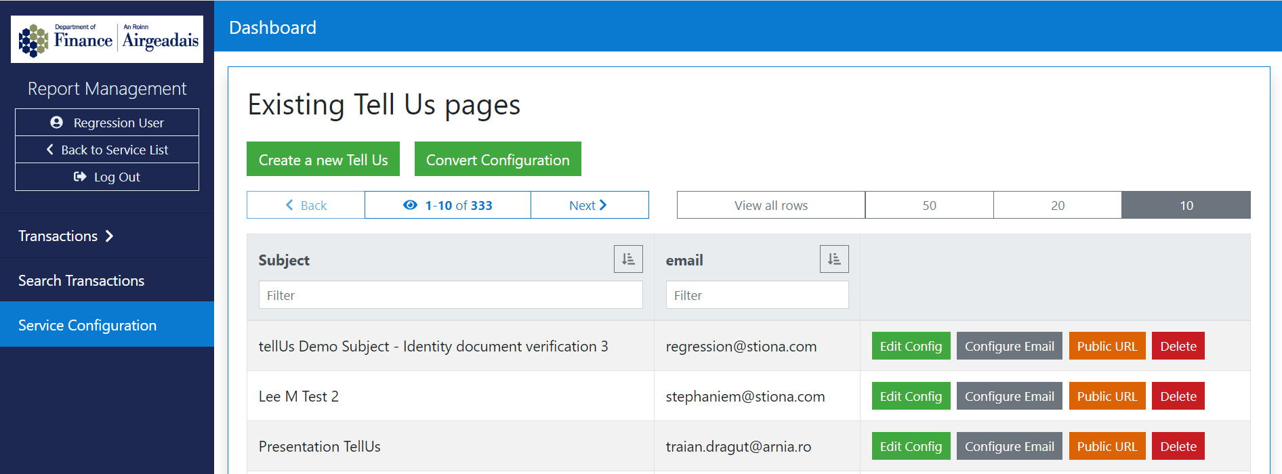Image resolution: width=1282 pixels, height=474 pixels.
Task: Show 20 rows per page
Action: [x=1057, y=205]
